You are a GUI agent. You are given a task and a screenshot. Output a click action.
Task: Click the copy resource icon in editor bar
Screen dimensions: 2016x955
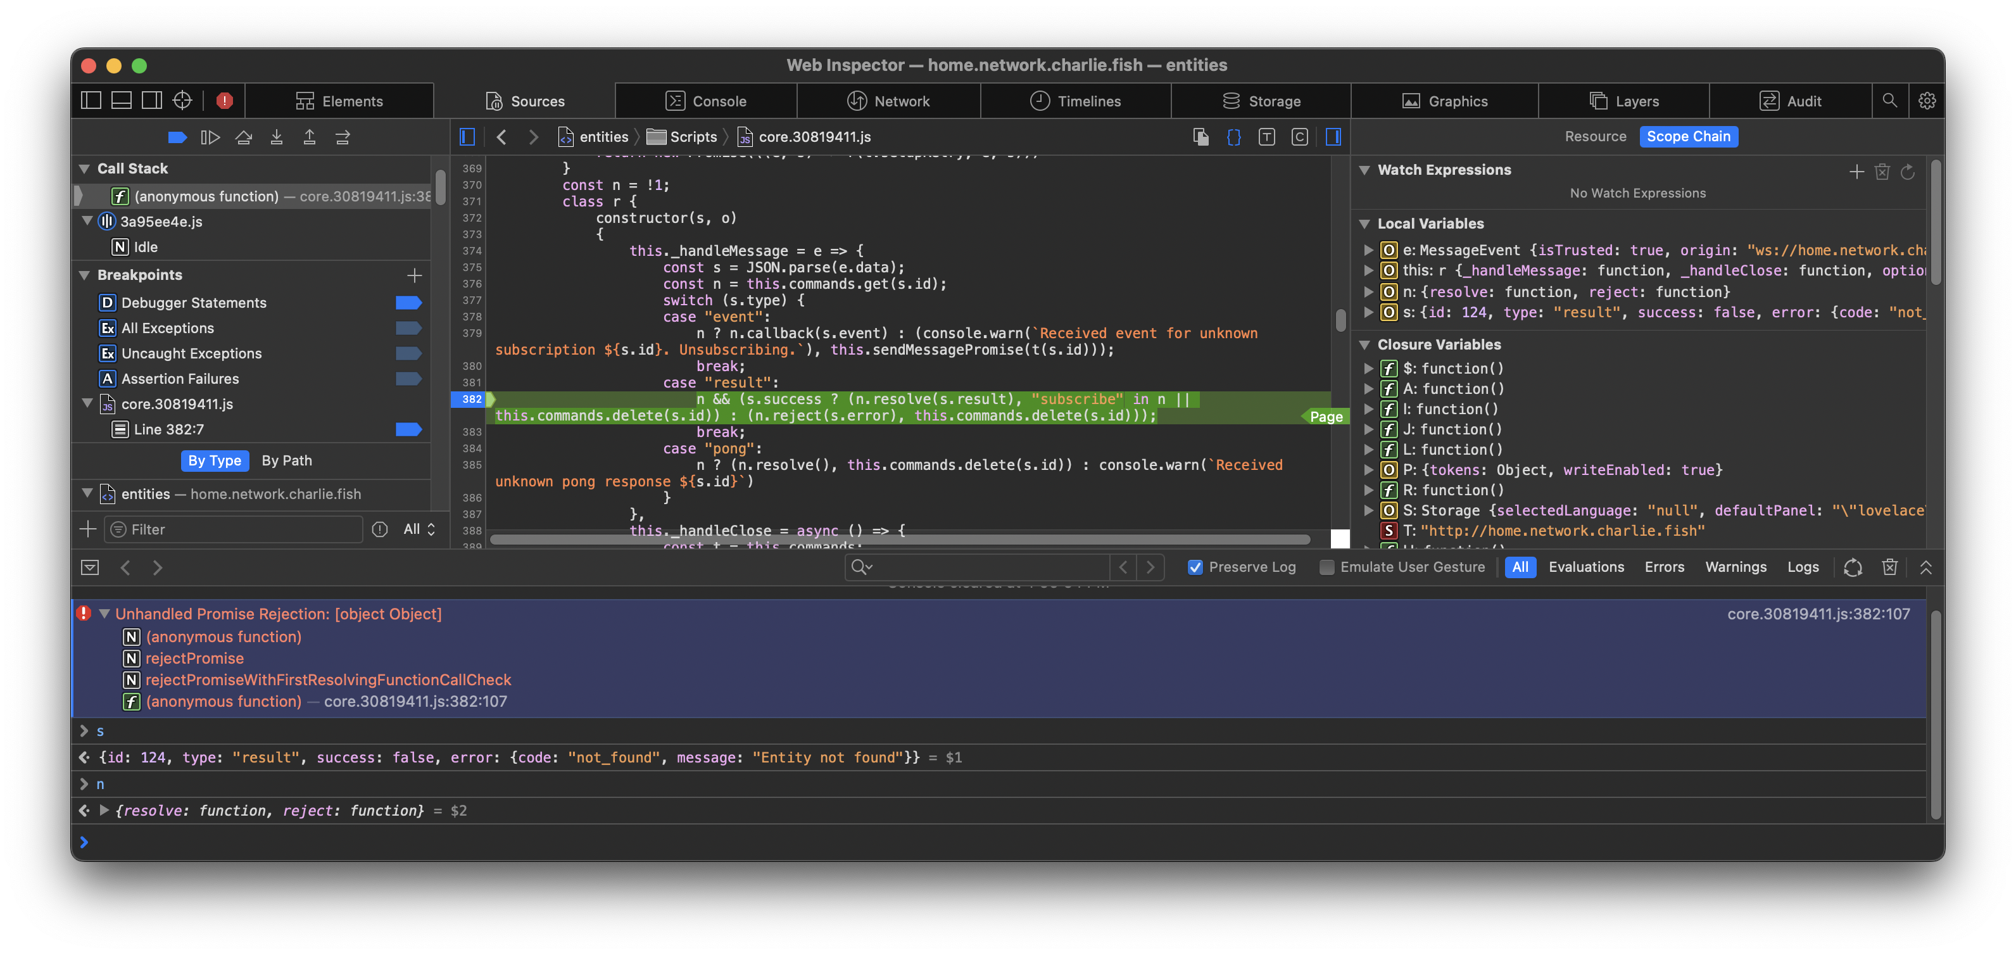(x=1200, y=137)
